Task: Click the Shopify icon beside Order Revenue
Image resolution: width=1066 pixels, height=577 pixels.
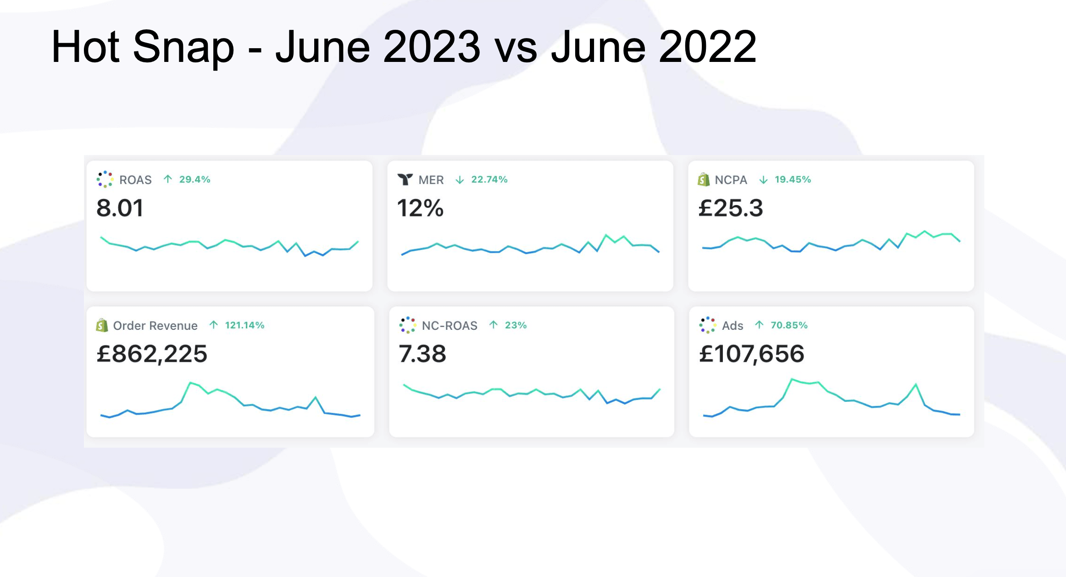Action: point(102,325)
